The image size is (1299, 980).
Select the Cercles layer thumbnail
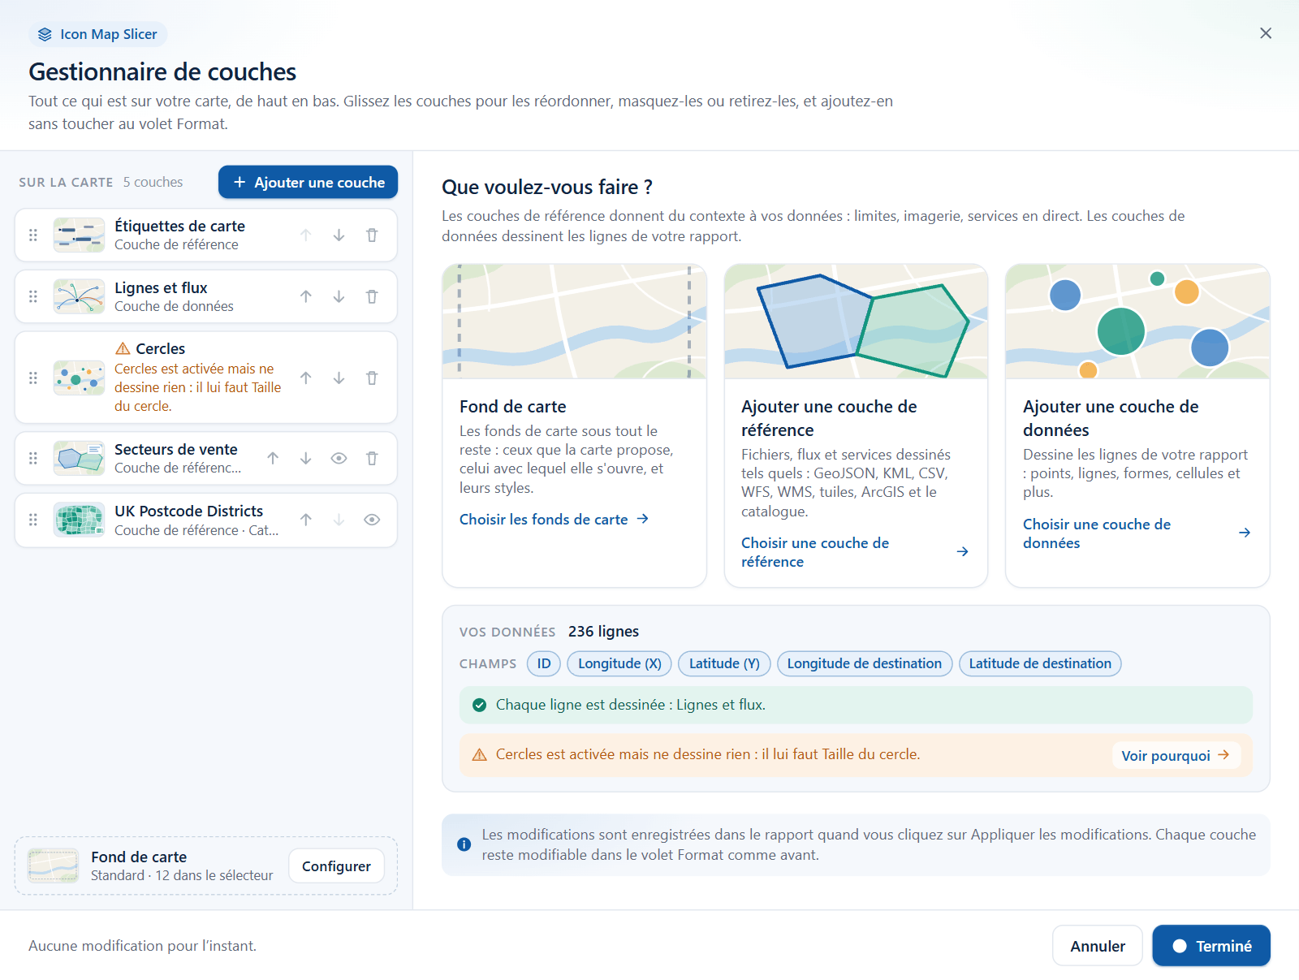(x=79, y=378)
